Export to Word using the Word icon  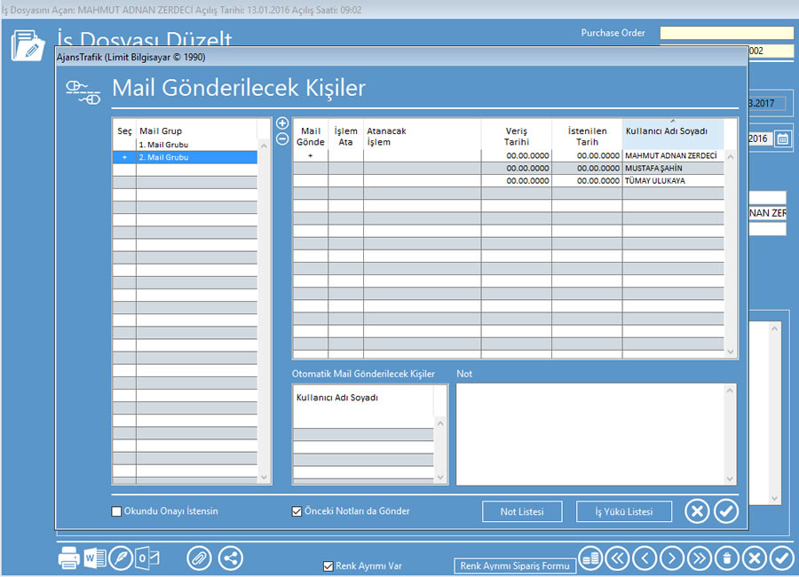coord(95,558)
